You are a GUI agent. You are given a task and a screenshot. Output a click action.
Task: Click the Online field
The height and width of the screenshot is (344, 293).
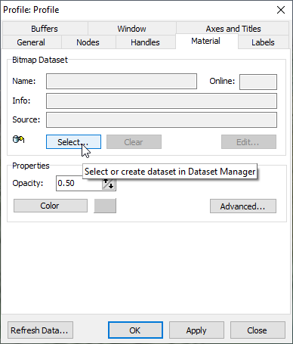258,82
